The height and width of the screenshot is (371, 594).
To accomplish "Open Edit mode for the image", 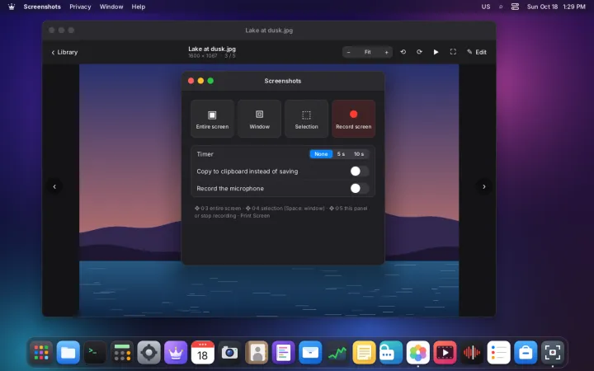I will pyautogui.click(x=477, y=52).
